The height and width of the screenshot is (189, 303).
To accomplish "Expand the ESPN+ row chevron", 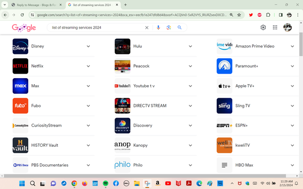I will tap(292, 125).
